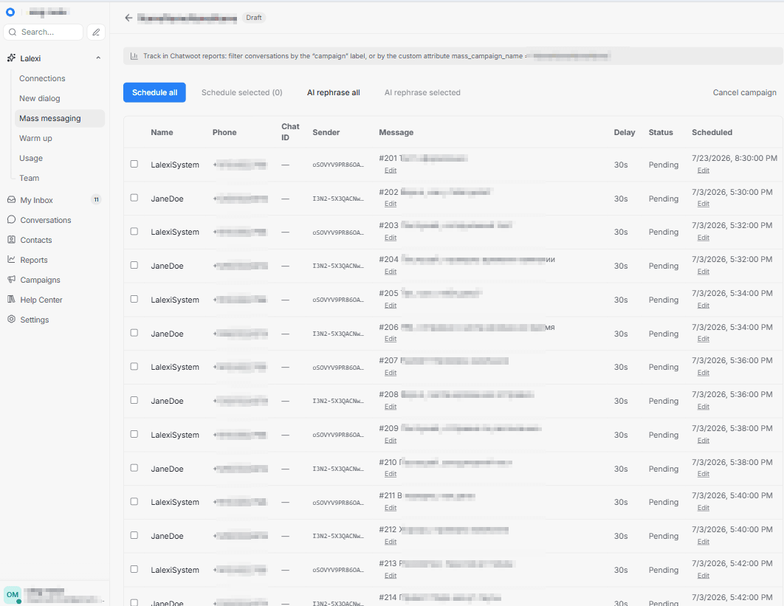This screenshot has width=784, height=606.
Task: Click the Scheduled column header
Action: click(712, 133)
